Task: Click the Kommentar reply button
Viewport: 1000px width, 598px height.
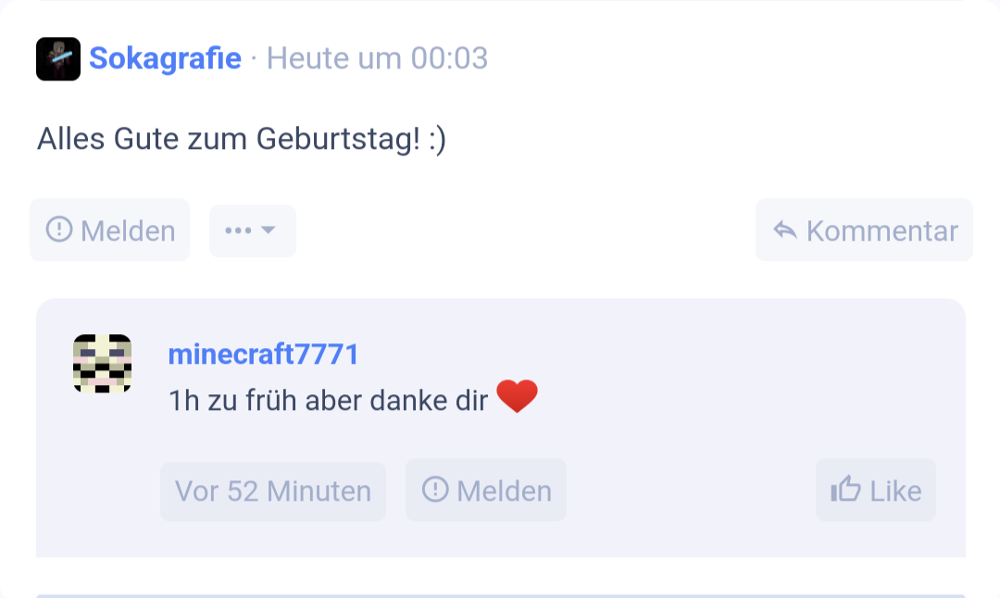Action: [863, 230]
